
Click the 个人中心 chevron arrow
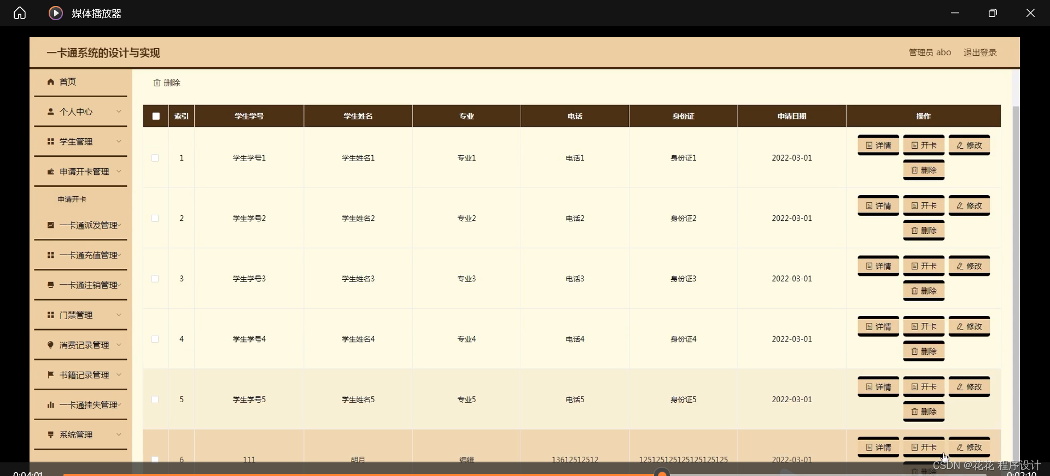tap(119, 111)
